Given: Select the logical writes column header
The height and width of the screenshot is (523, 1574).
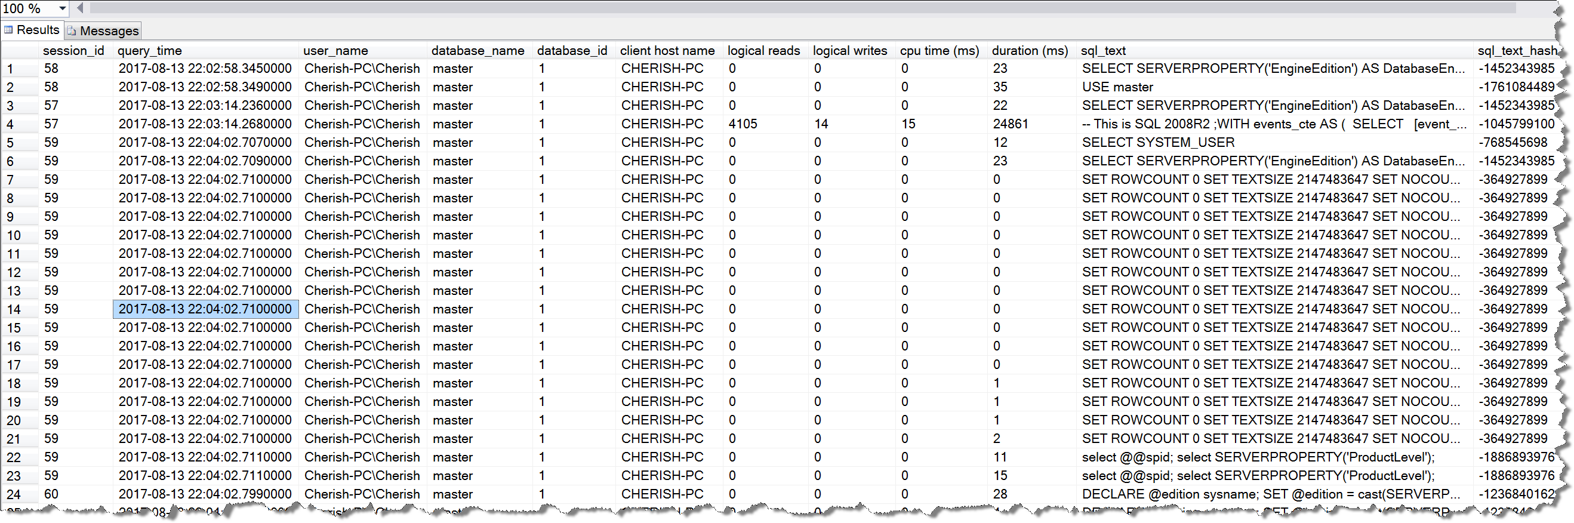Looking at the screenshot, I should [x=852, y=51].
